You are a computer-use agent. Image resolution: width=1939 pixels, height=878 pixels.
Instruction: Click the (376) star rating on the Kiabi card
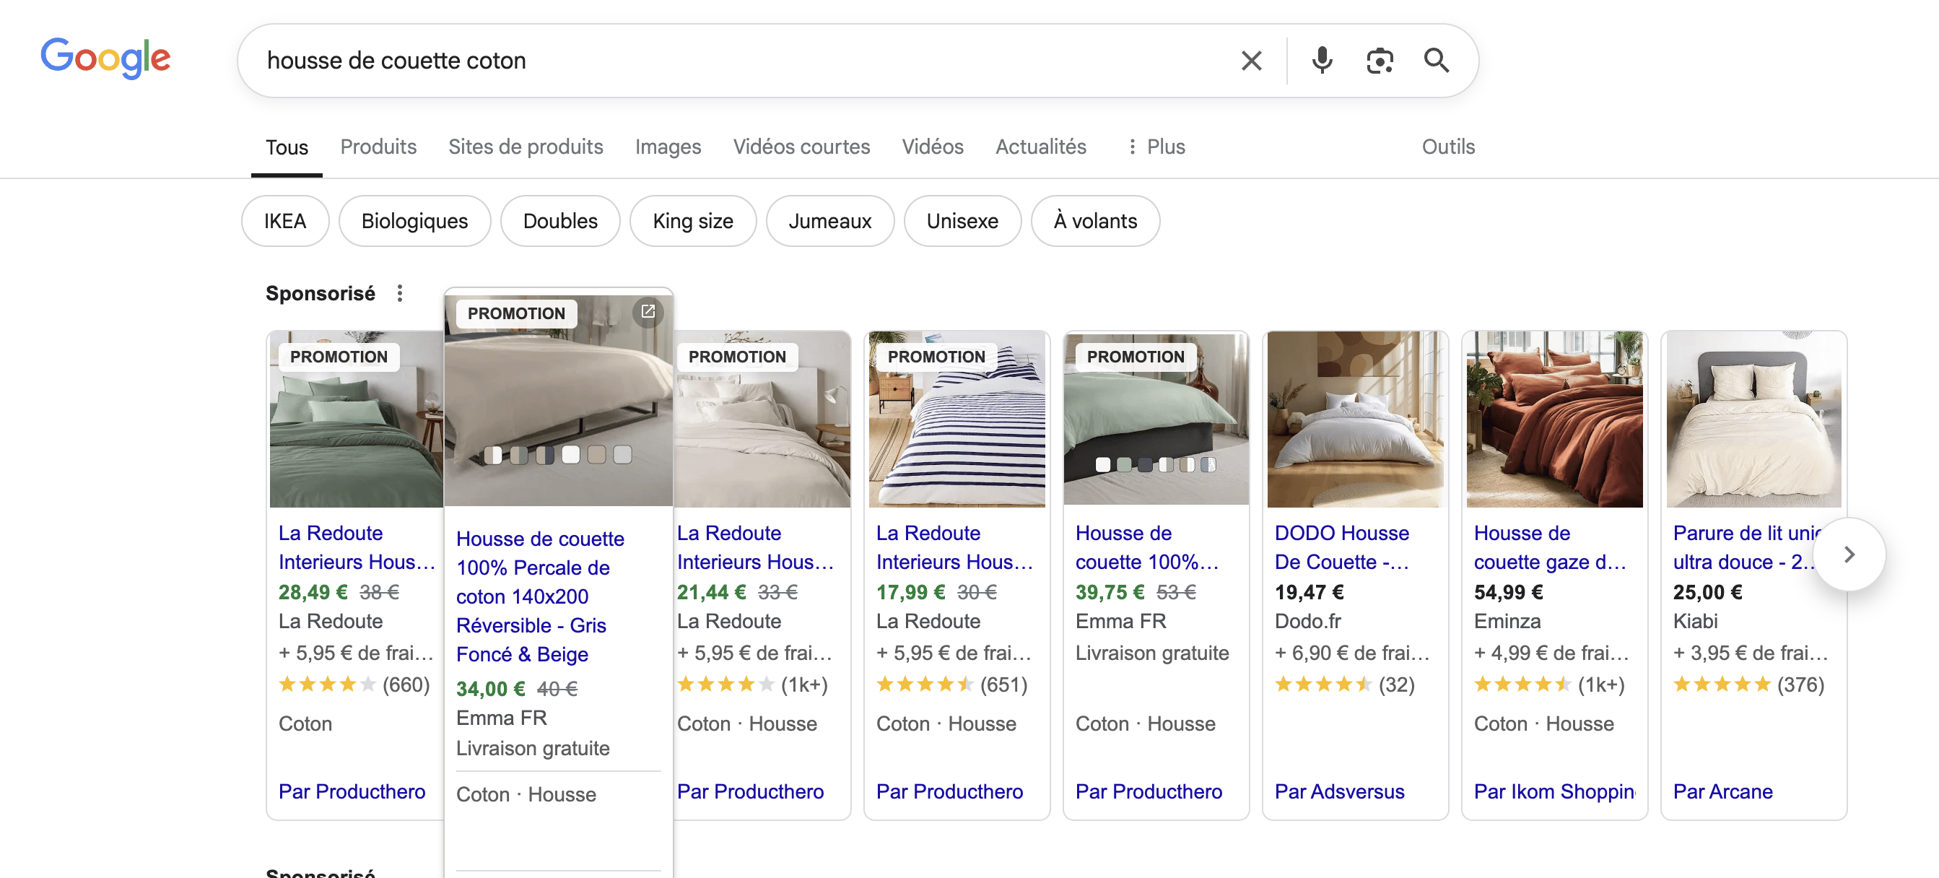(1748, 684)
